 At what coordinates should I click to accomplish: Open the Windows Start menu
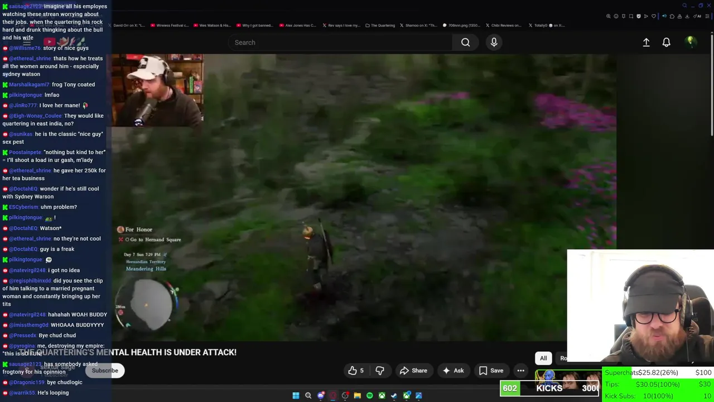pyautogui.click(x=296, y=396)
